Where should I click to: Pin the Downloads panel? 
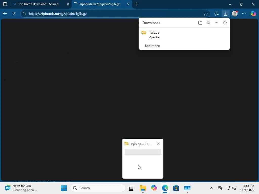225,23
